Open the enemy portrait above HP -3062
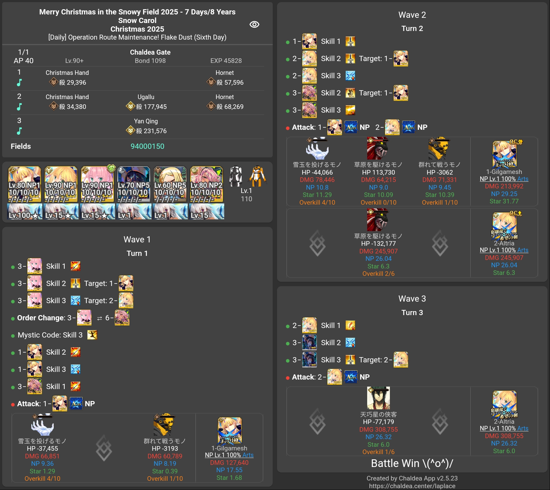 point(440,149)
